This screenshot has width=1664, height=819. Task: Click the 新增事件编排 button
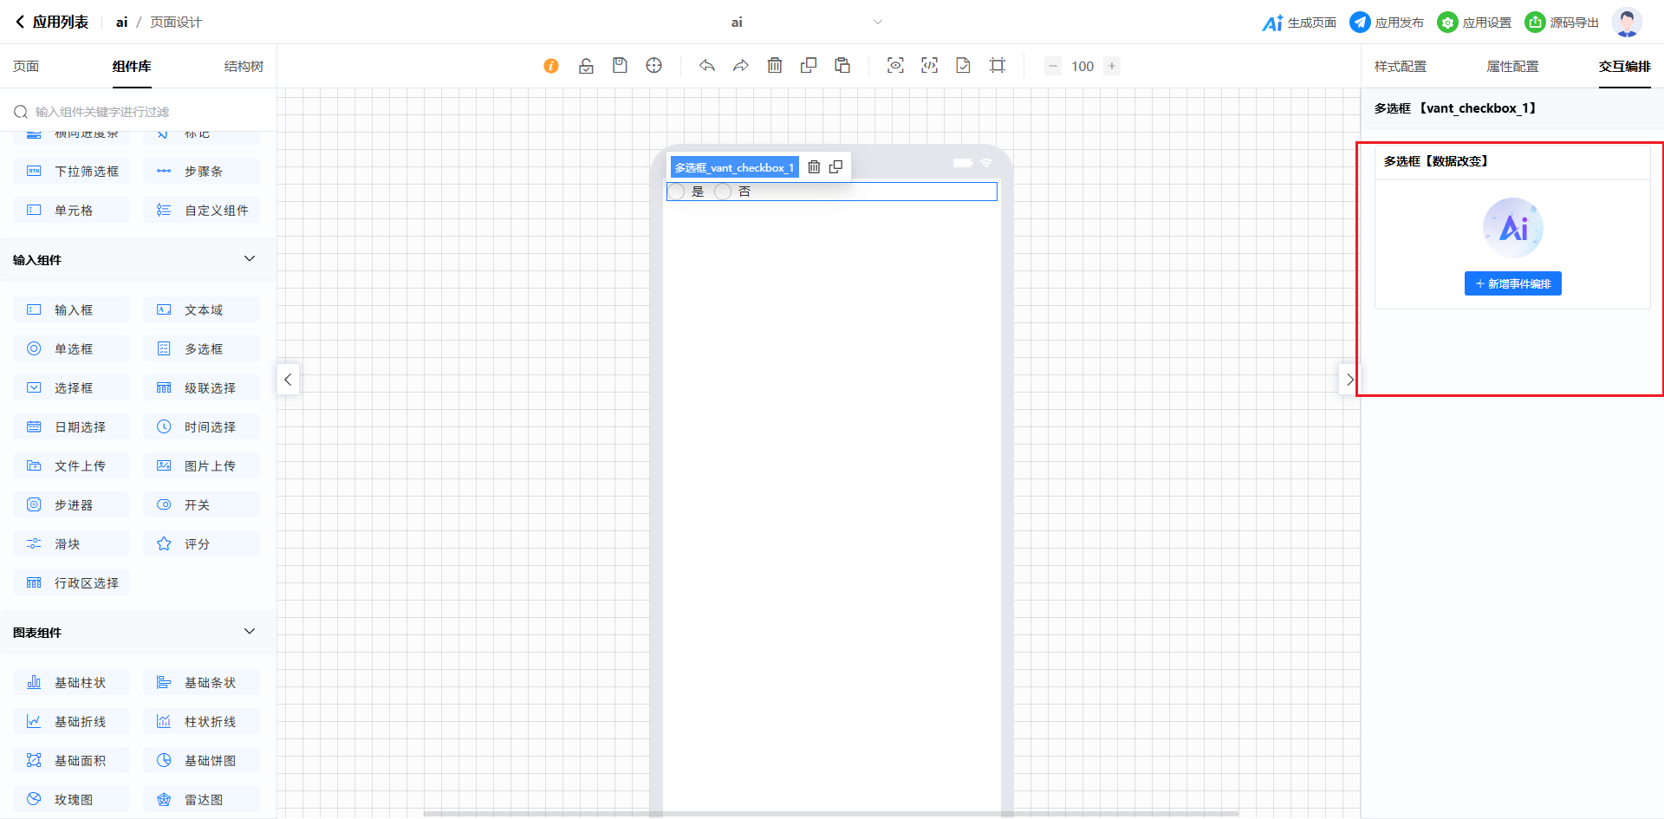coord(1512,283)
